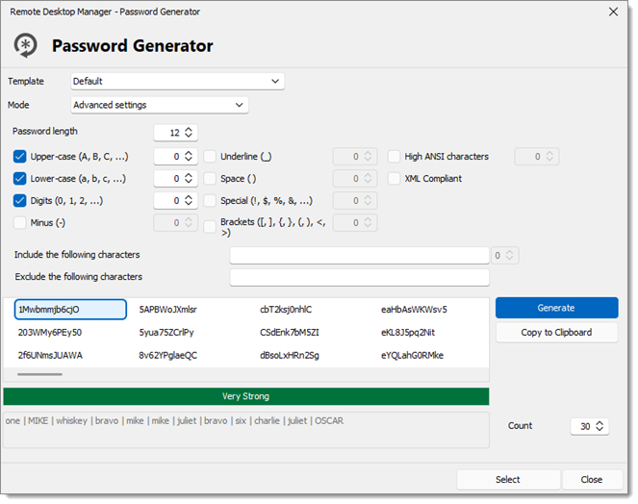Viewport: 638px width, 504px height.
Task: Click the Very Strong strength bar
Action: click(x=245, y=396)
